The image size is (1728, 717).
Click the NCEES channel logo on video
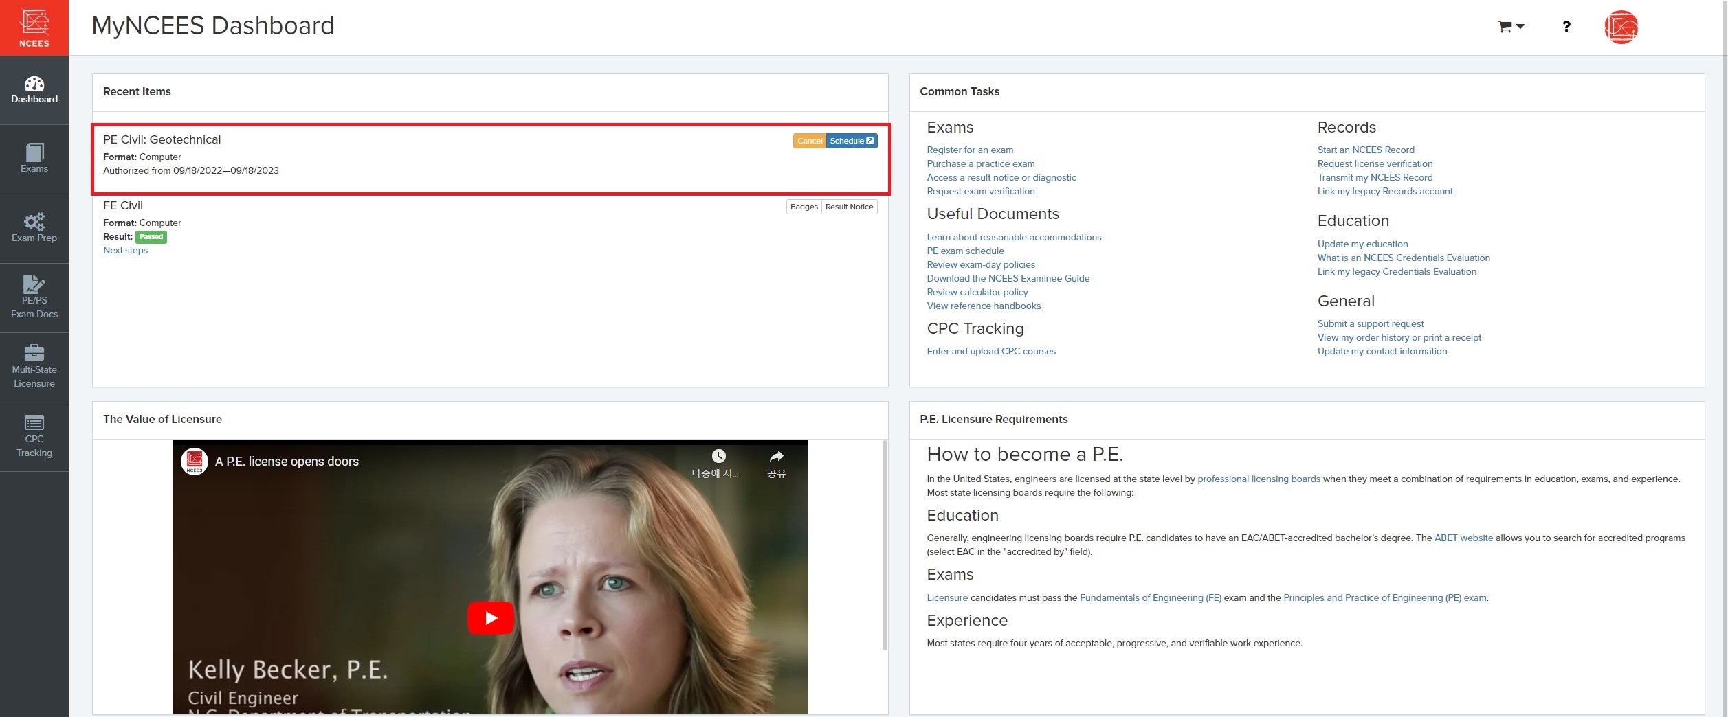[x=195, y=461]
